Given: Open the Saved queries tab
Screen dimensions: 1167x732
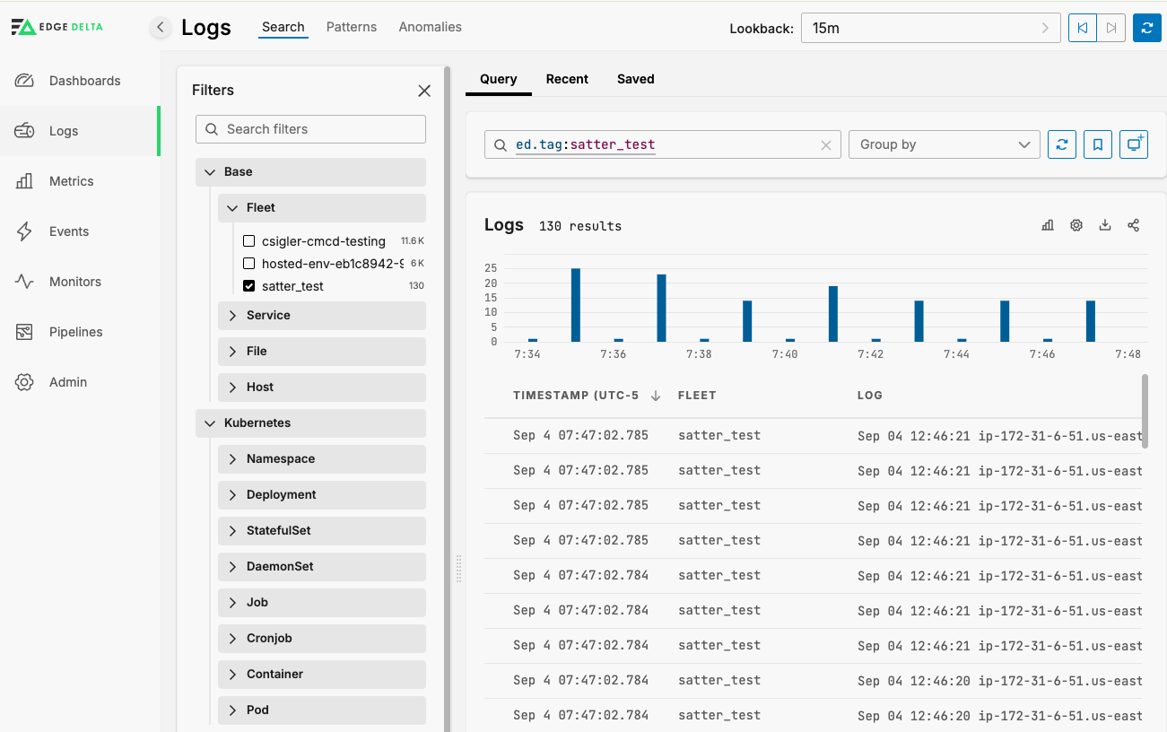Looking at the screenshot, I should (635, 79).
